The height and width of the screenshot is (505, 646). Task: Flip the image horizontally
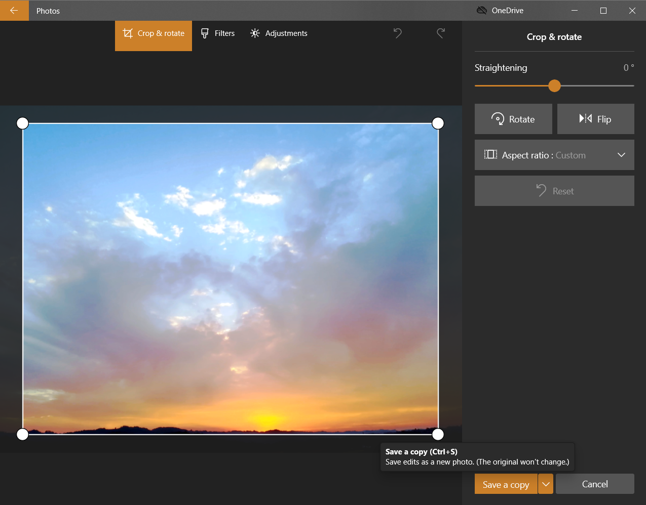(x=595, y=119)
